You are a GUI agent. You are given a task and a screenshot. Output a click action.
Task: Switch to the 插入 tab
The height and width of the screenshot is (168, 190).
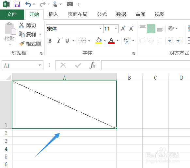(x=54, y=14)
